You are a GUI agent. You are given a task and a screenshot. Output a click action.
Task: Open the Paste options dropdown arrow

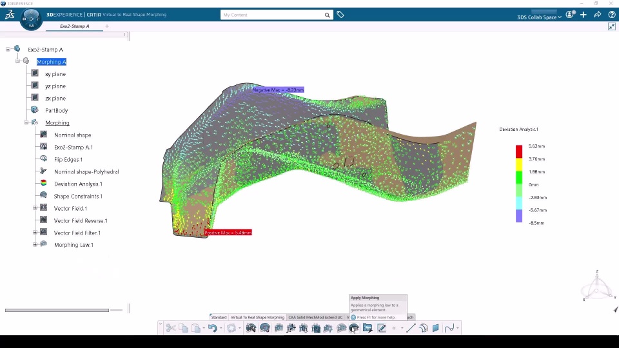click(204, 328)
